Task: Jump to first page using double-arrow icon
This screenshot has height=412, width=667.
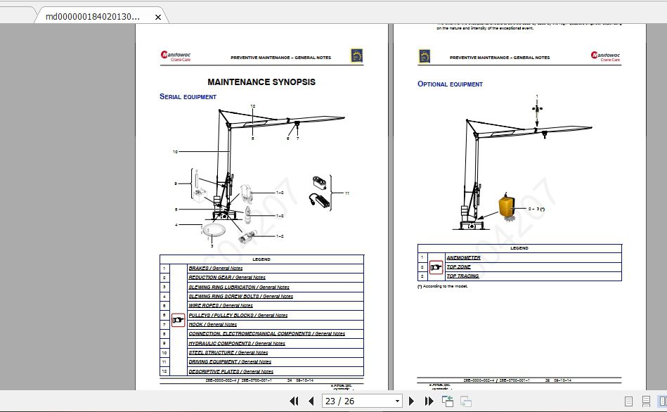Action: click(294, 400)
